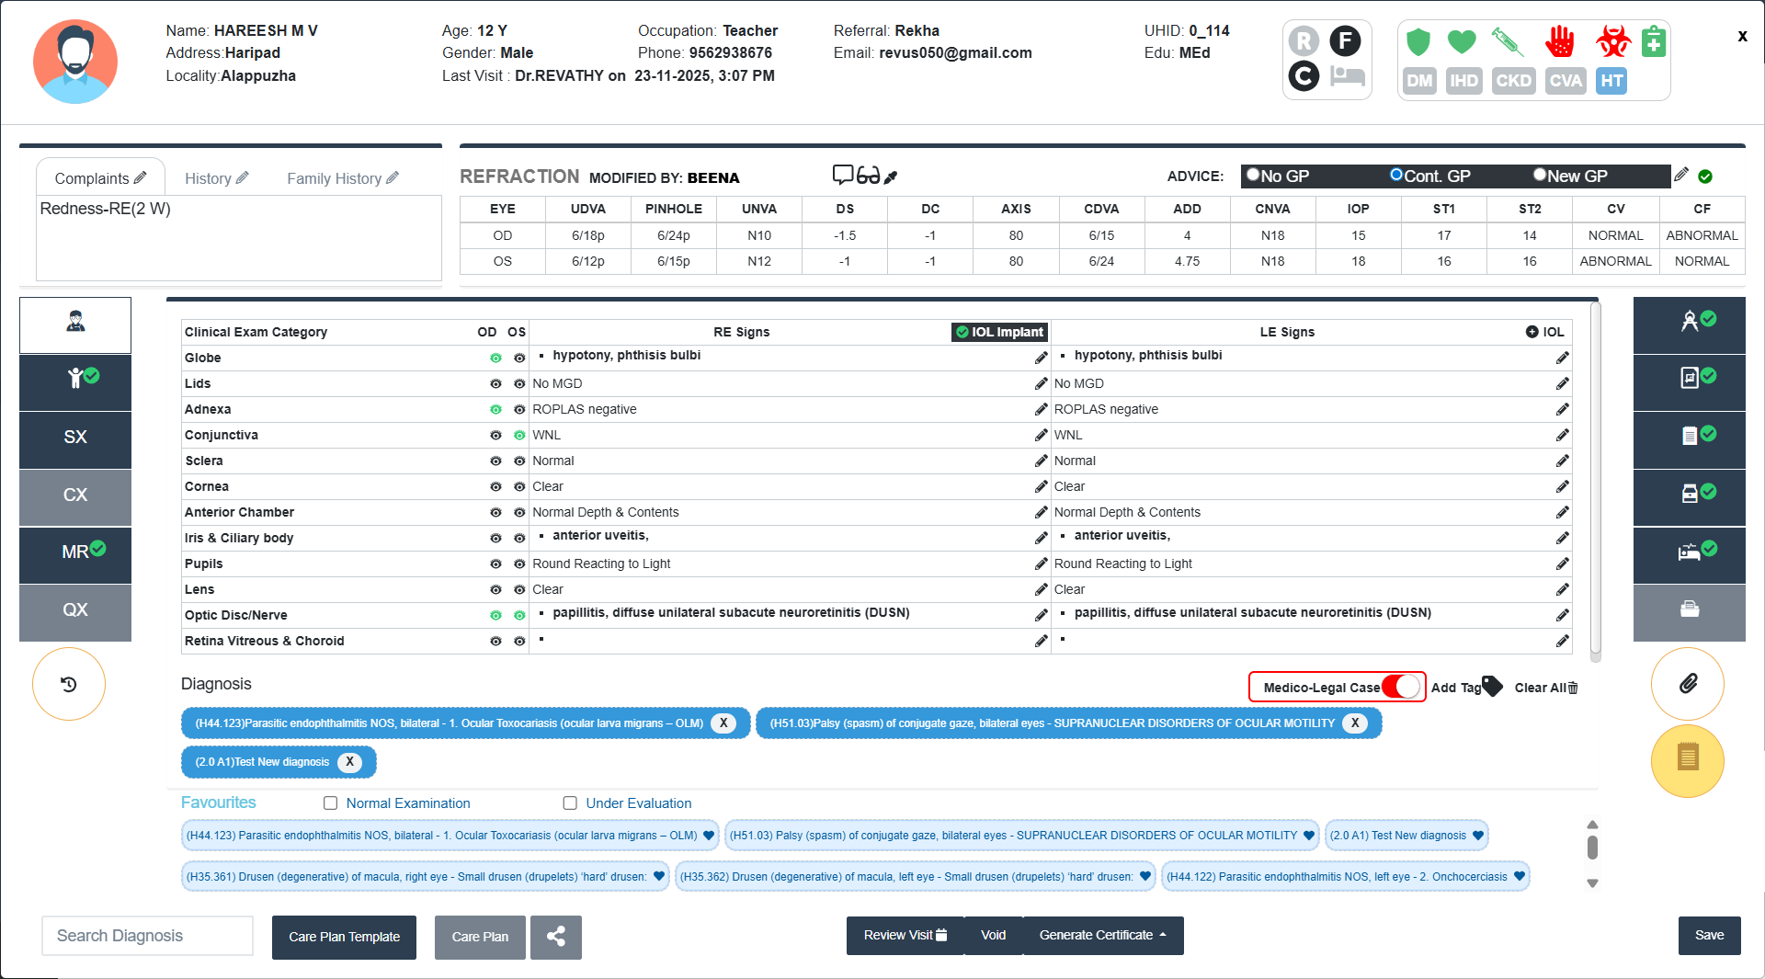
Task: Click the Care Plan Template button
Action: pos(344,937)
